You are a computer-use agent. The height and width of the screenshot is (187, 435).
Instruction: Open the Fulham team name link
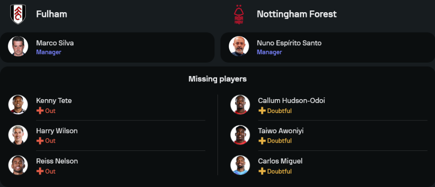coord(51,14)
